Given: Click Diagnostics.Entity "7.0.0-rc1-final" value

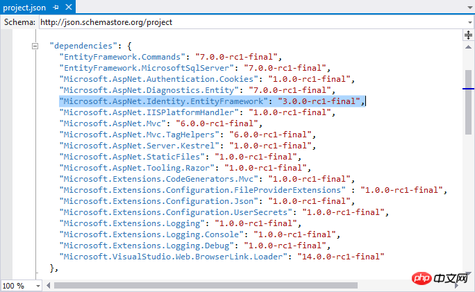Looking at the screenshot, I should coord(290,90).
